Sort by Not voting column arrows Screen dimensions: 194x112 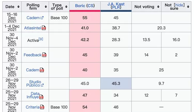click(158, 7)
